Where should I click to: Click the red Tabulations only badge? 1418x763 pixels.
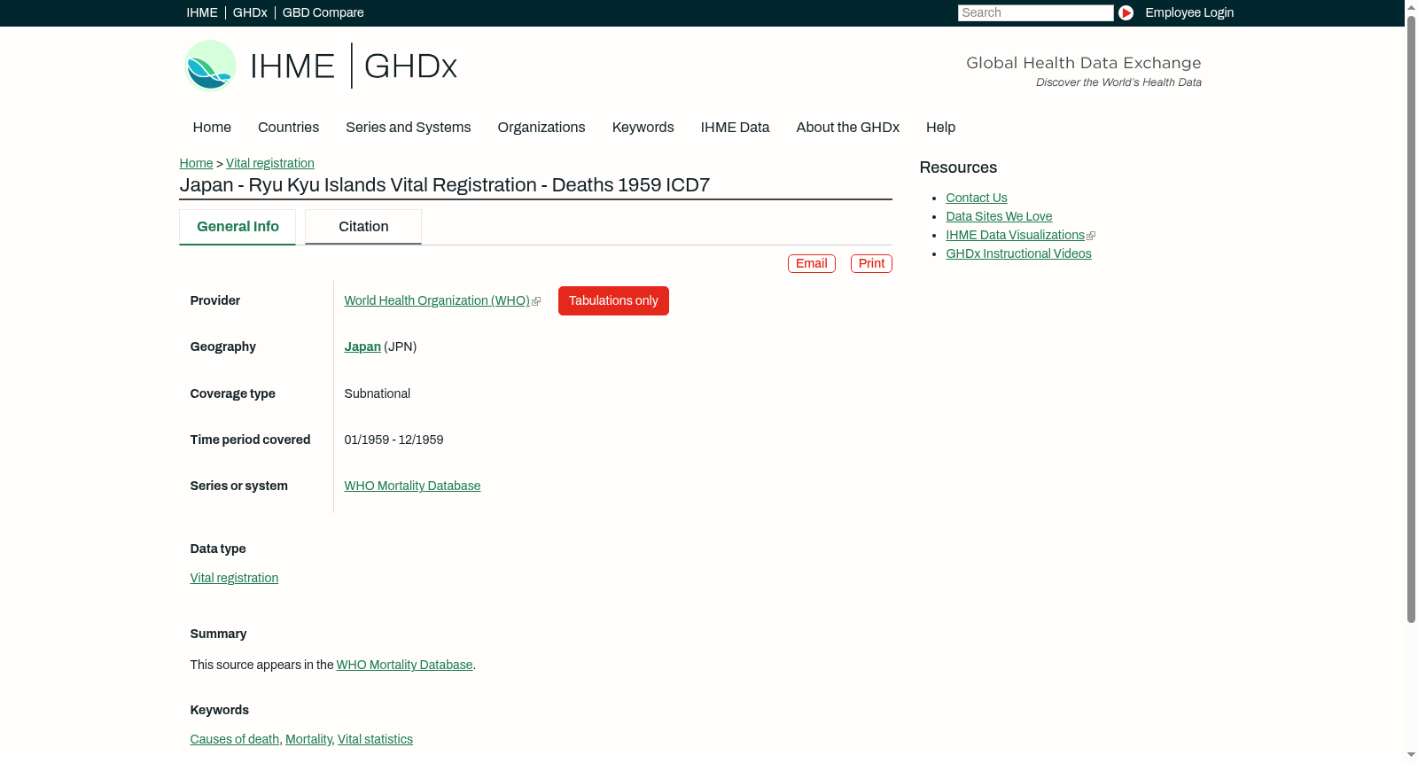coord(613,300)
